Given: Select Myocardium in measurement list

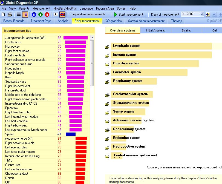Looking at the screenshot, I should pos(47,68).
